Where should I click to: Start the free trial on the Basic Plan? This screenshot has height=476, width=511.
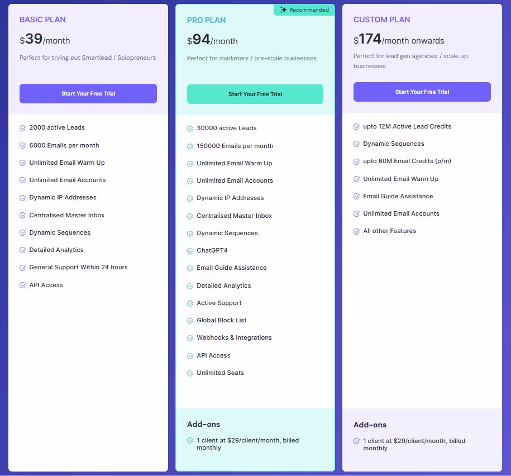(x=88, y=93)
